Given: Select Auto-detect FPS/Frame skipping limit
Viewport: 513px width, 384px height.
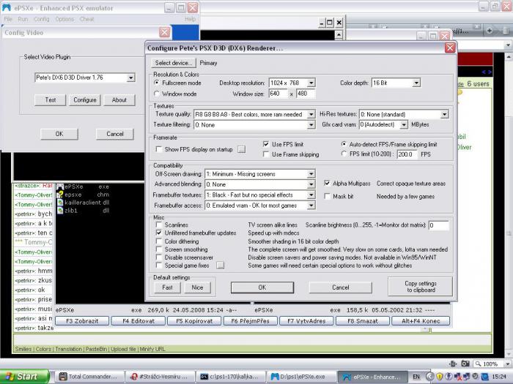Looking at the screenshot, I should tap(344, 144).
